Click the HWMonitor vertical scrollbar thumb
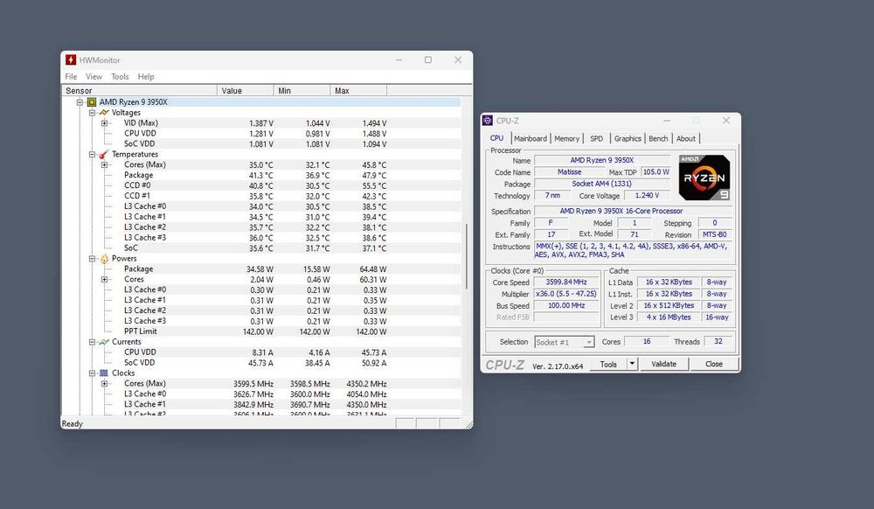 click(467, 256)
